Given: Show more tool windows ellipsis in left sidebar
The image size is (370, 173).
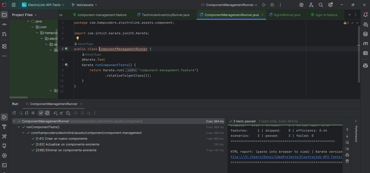Looking at the screenshot, I should click(x=4, y=56).
